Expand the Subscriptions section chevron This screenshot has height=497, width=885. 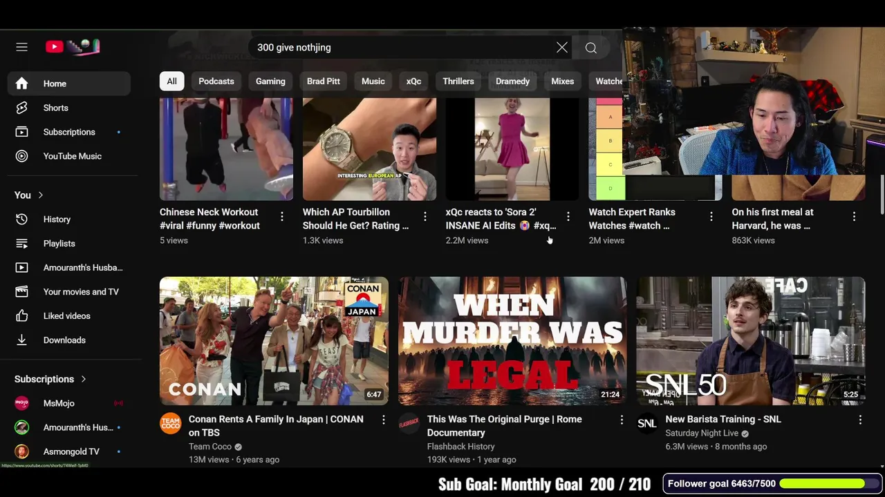click(x=84, y=379)
